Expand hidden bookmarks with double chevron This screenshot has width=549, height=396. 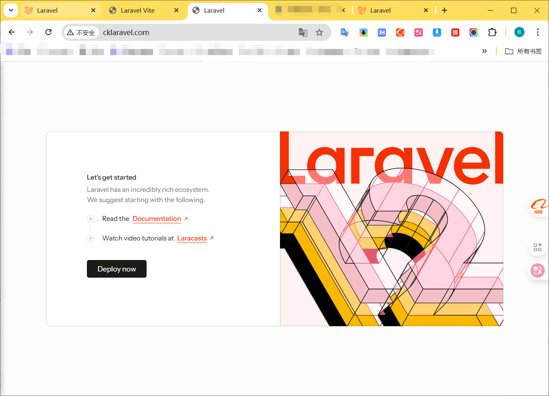(484, 51)
